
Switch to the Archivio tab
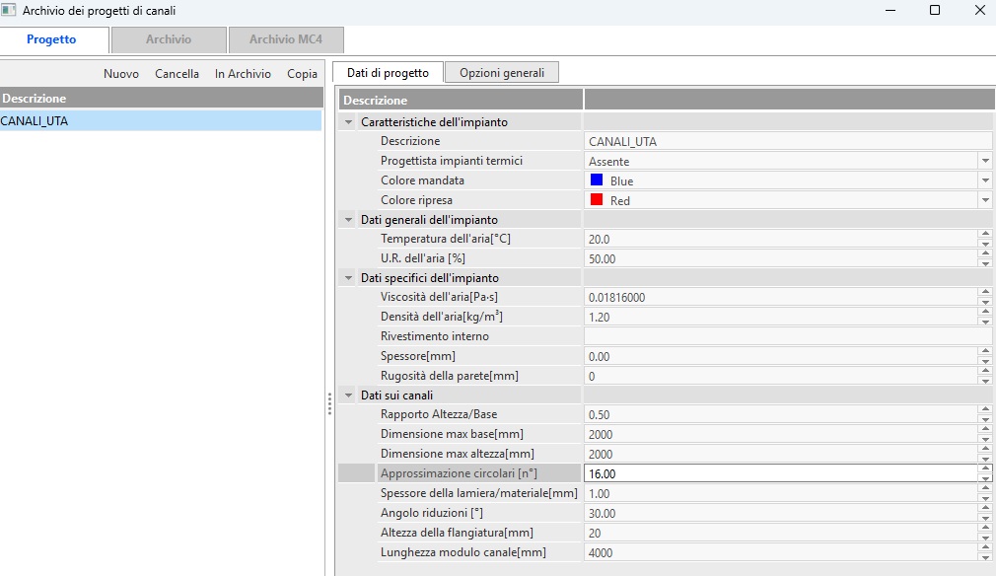tap(169, 40)
